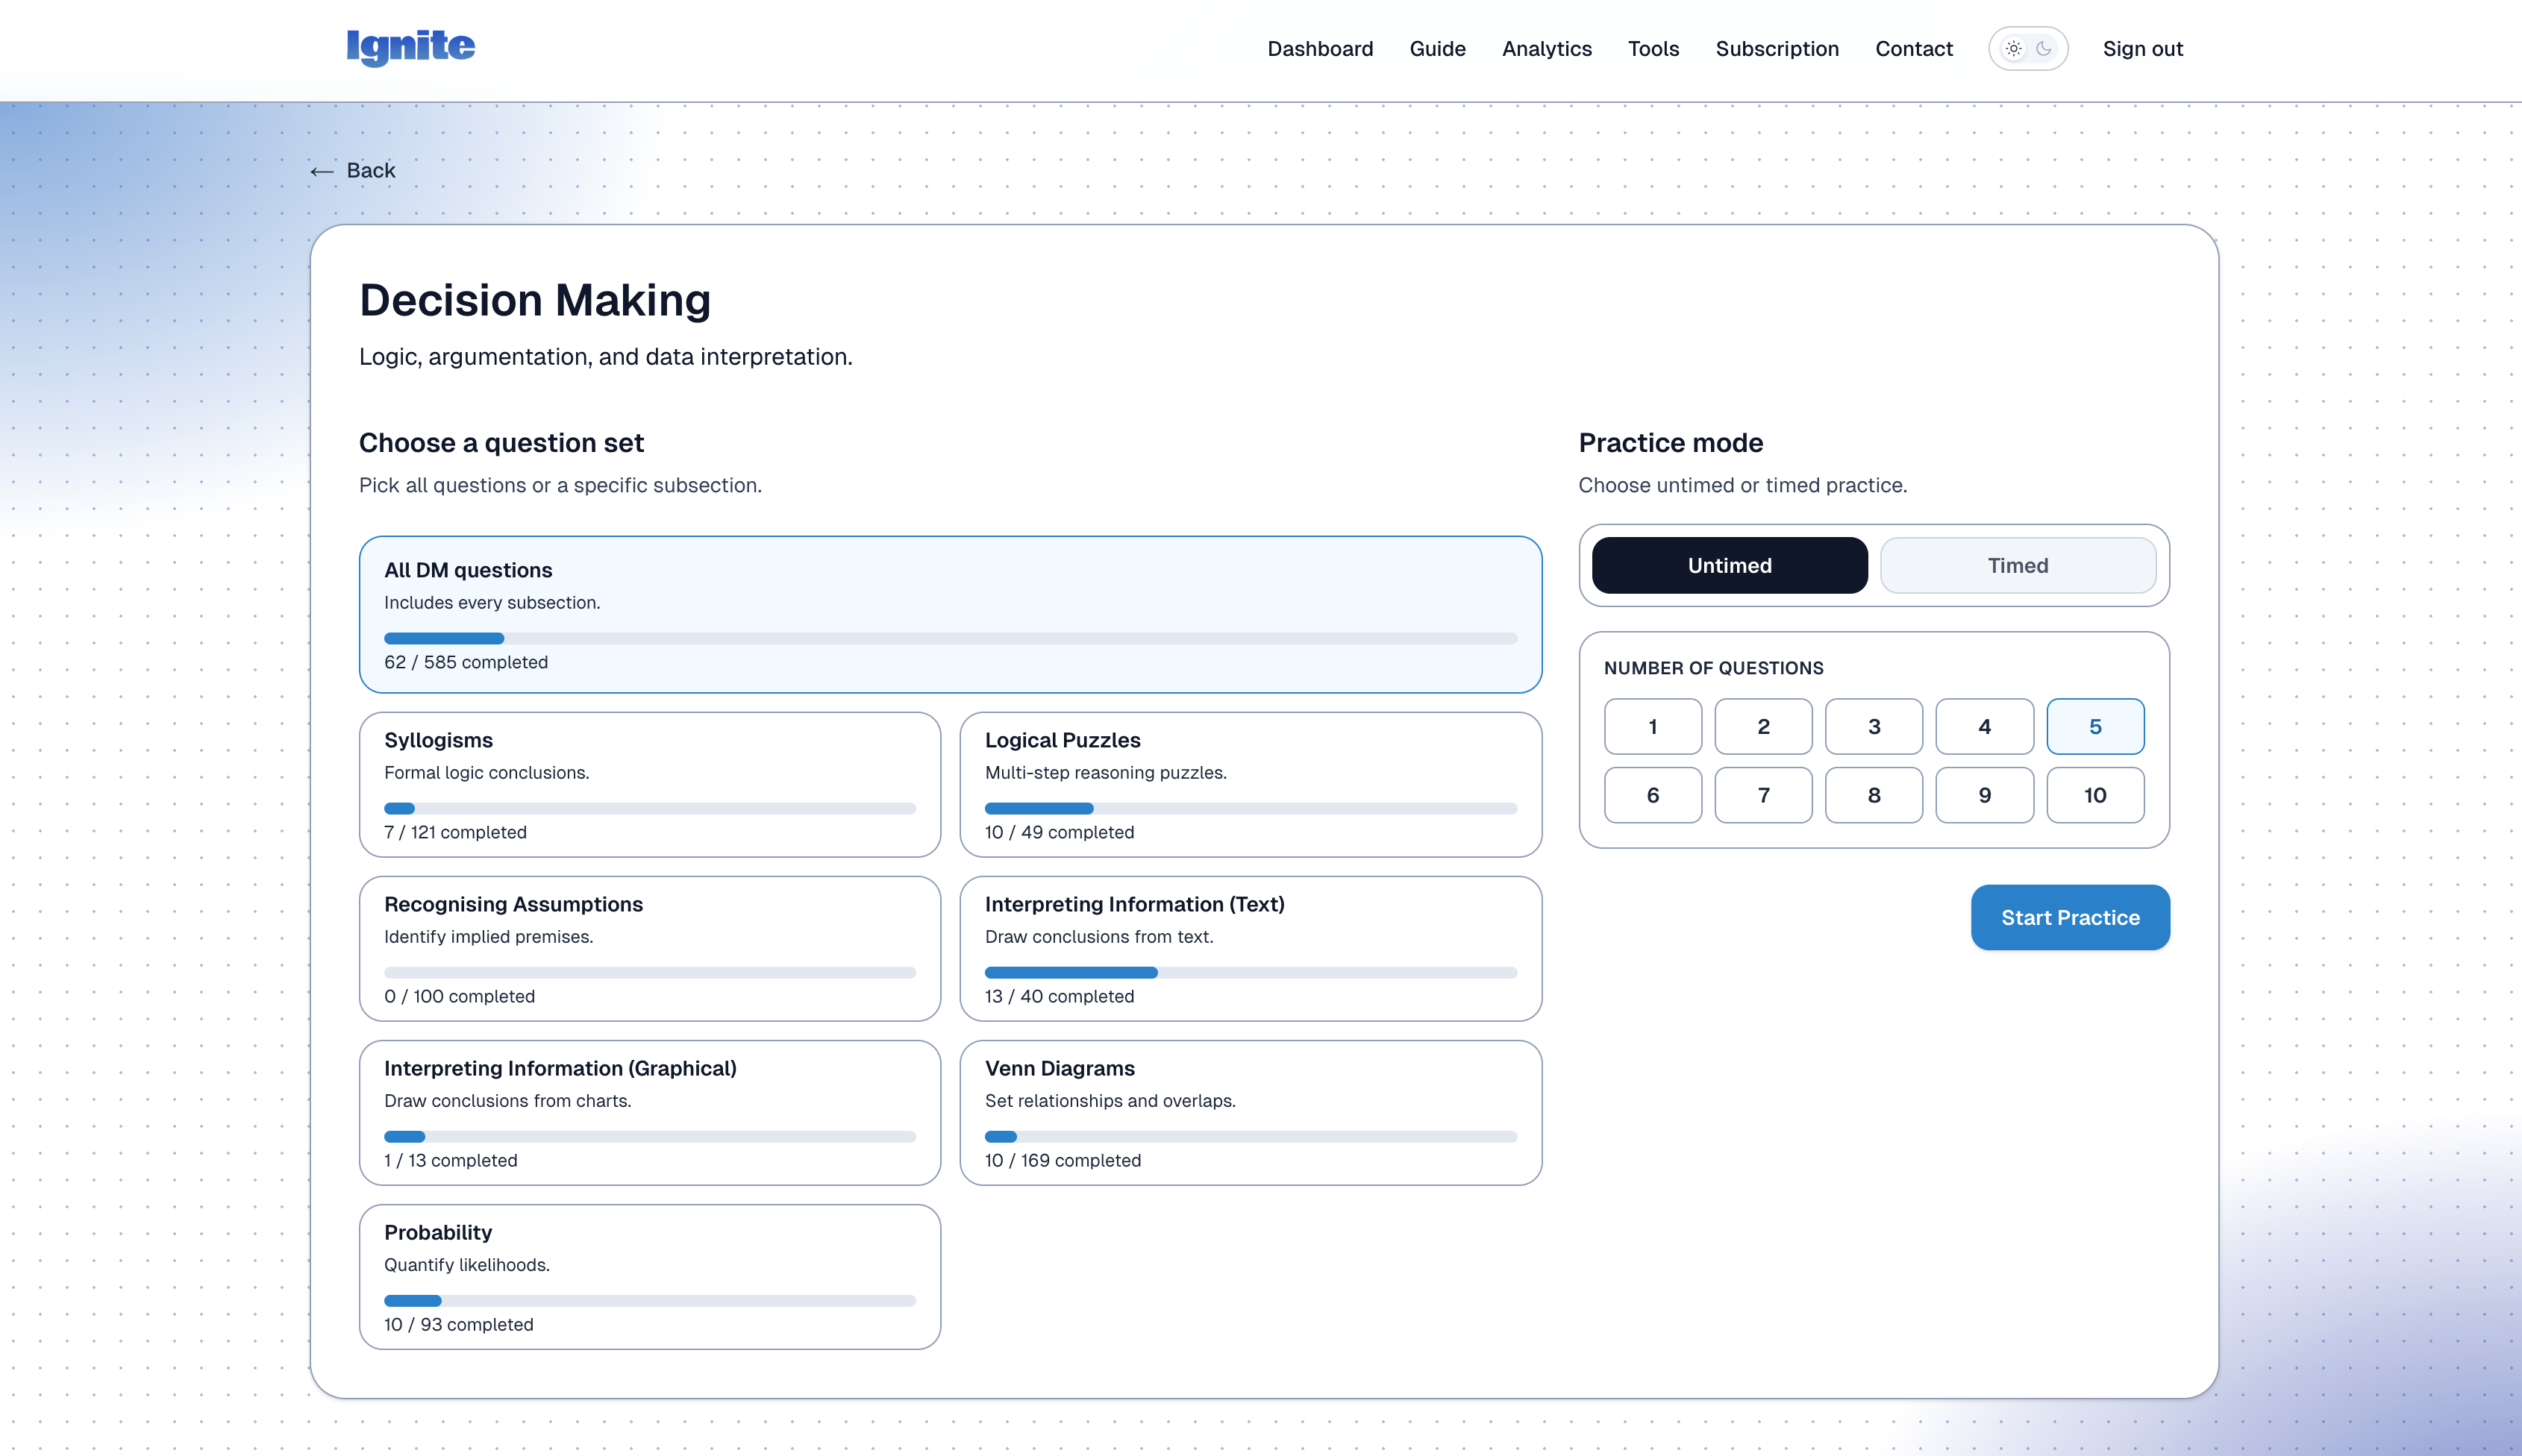This screenshot has height=1456, width=2522.
Task: Set number of questions to 1
Action: [x=1652, y=726]
